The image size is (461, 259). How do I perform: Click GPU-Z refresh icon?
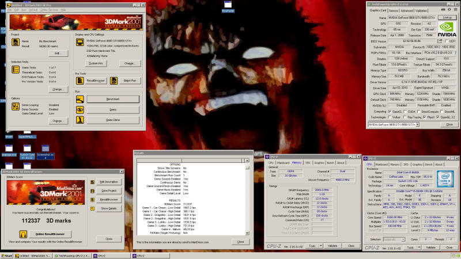(449, 10)
